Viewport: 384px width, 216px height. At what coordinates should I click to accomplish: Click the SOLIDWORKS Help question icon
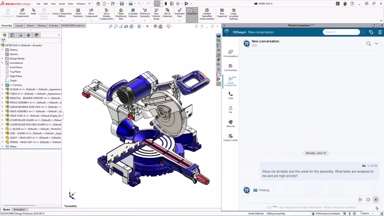pyautogui.click(x=352, y=4)
